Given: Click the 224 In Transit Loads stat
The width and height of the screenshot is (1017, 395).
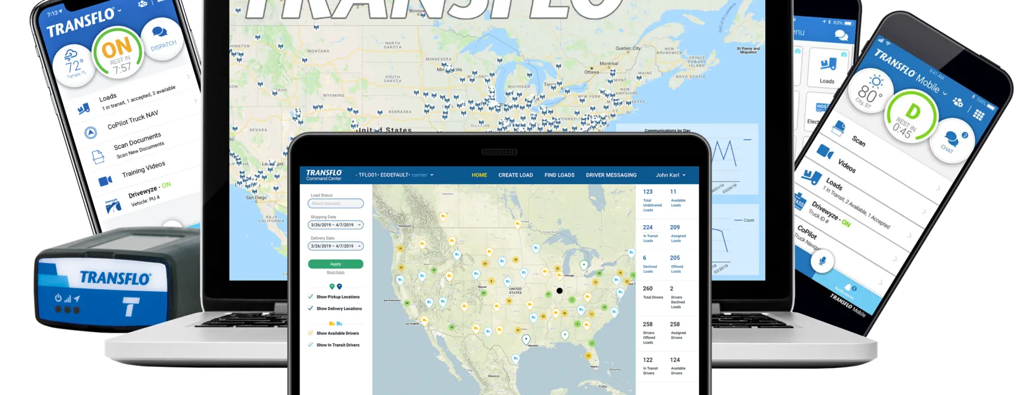Looking at the screenshot, I should [650, 233].
